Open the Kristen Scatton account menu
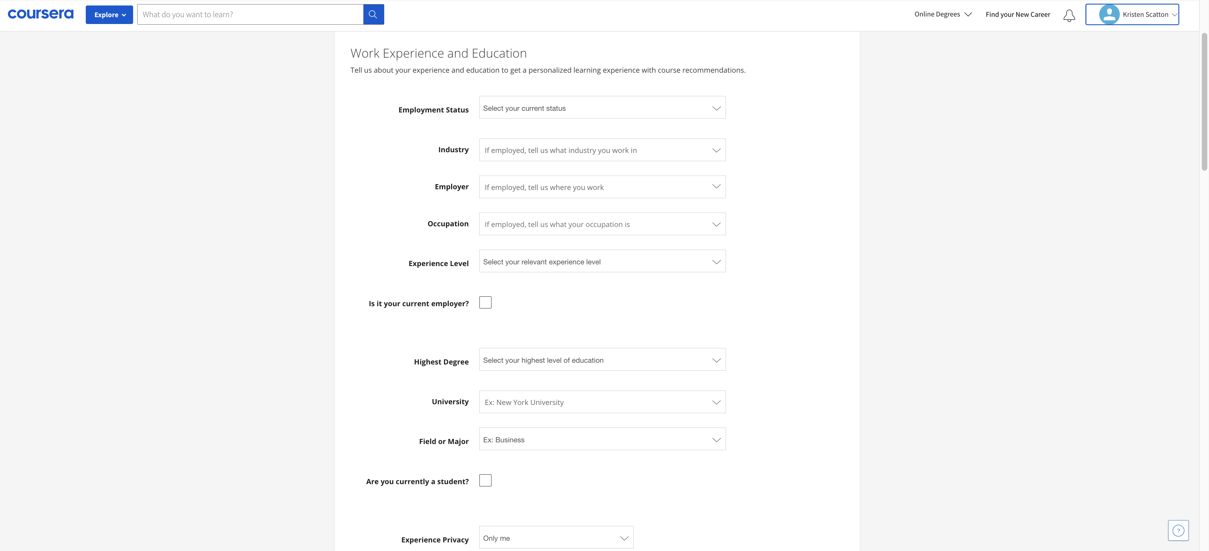 coord(1145,14)
